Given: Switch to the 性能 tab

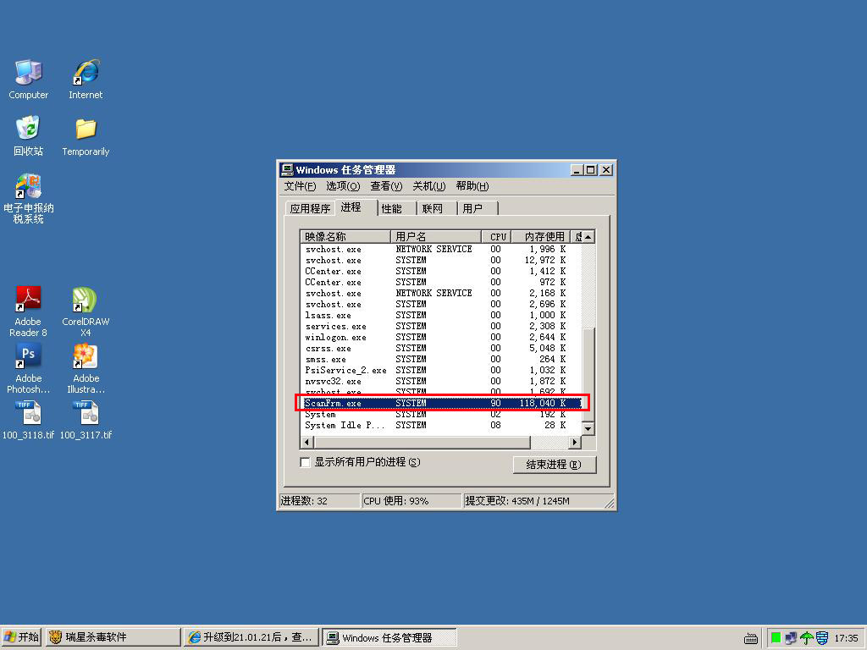Looking at the screenshot, I should coord(391,208).
